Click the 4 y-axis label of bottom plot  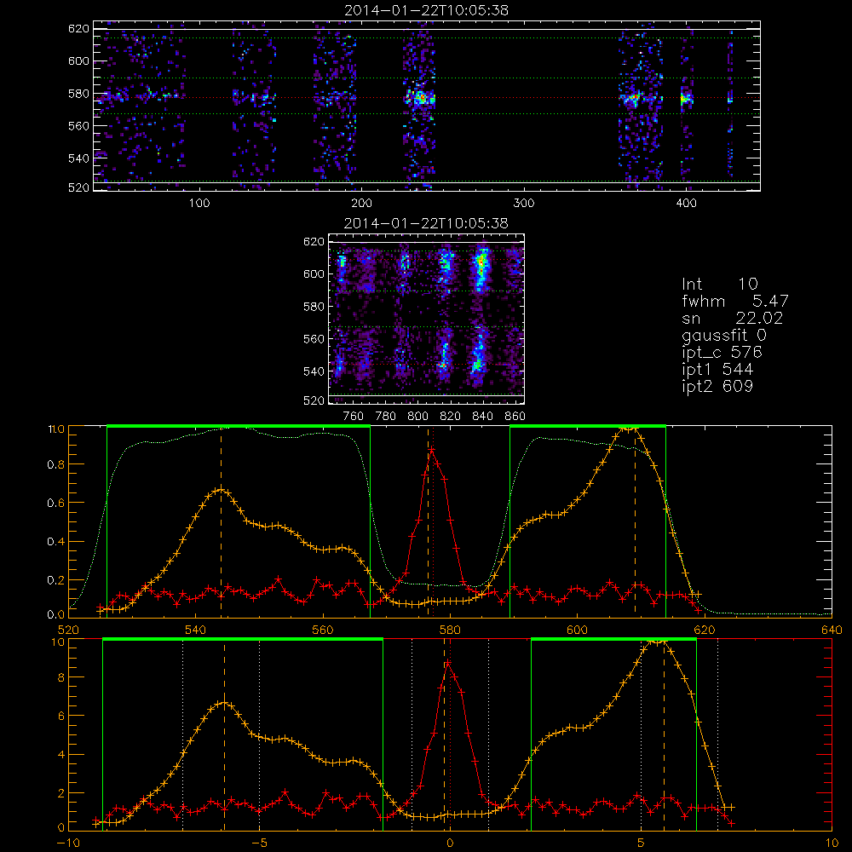pyautogui.click(x=60, y=755)
